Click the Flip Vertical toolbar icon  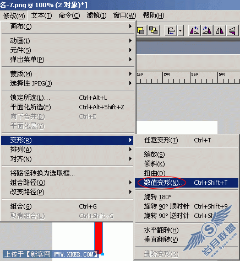pos(232,30)
